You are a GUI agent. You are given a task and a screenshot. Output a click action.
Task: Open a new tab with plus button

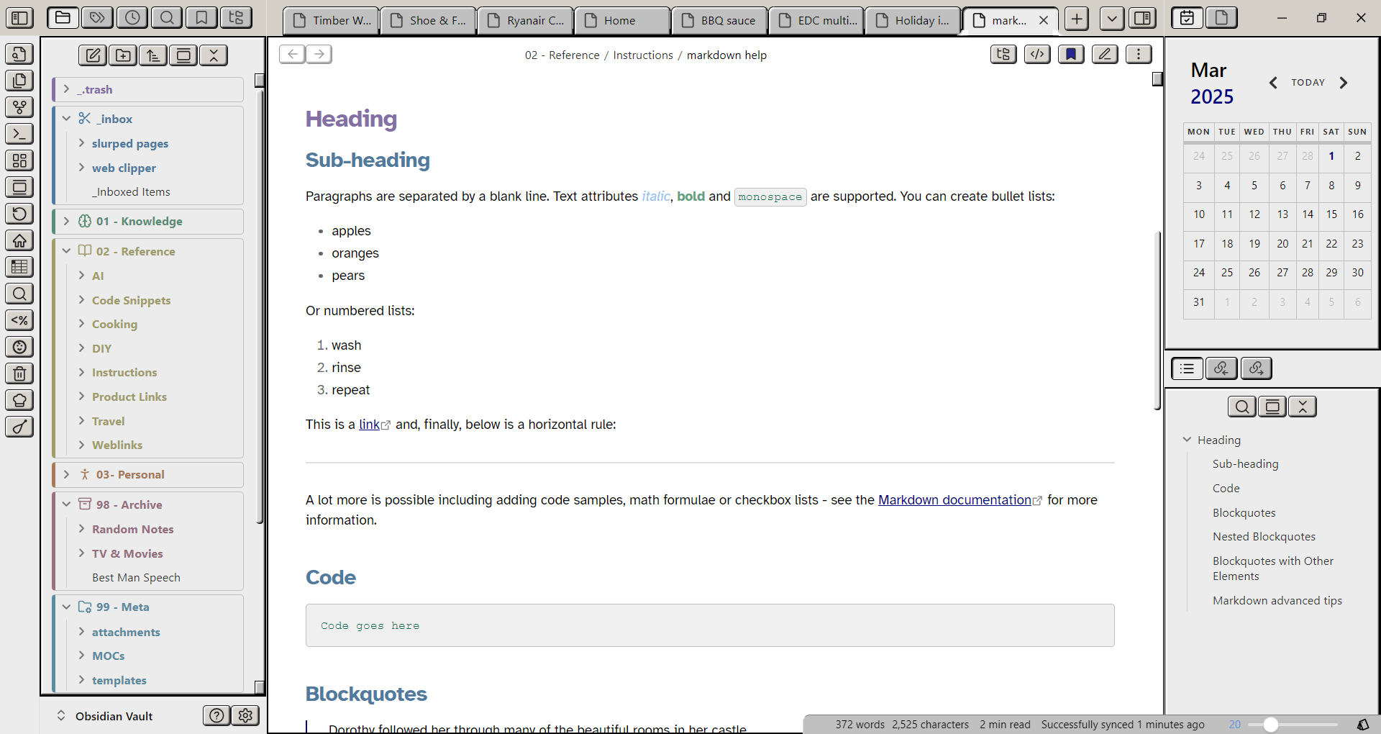[x=1077, y=18]
